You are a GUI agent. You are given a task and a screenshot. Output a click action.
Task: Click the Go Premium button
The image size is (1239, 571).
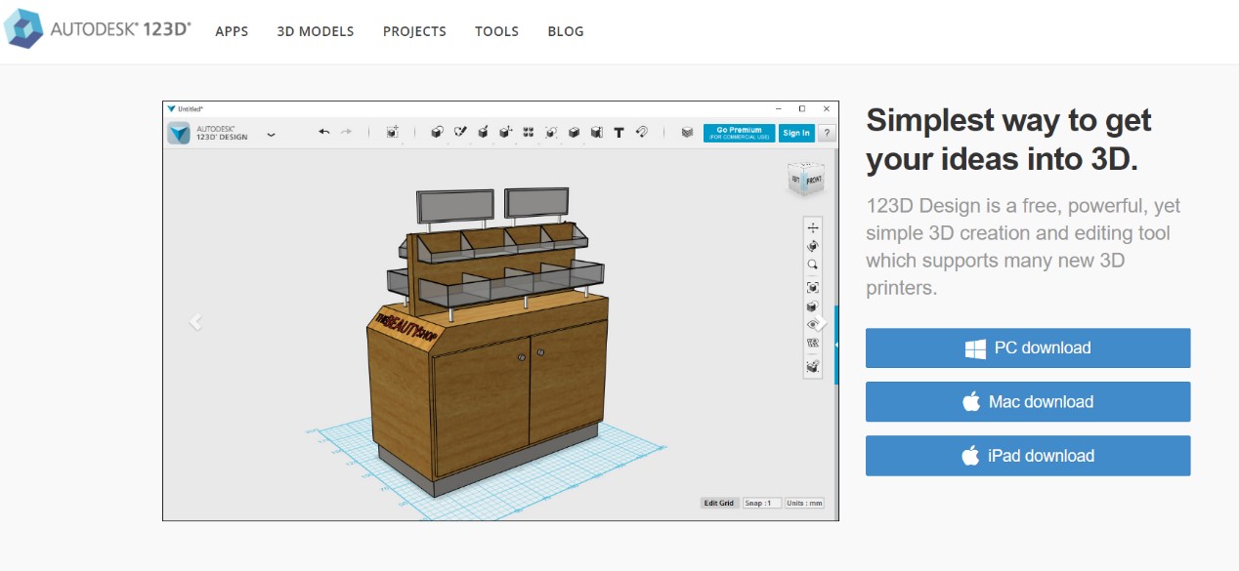click(739, 133)
